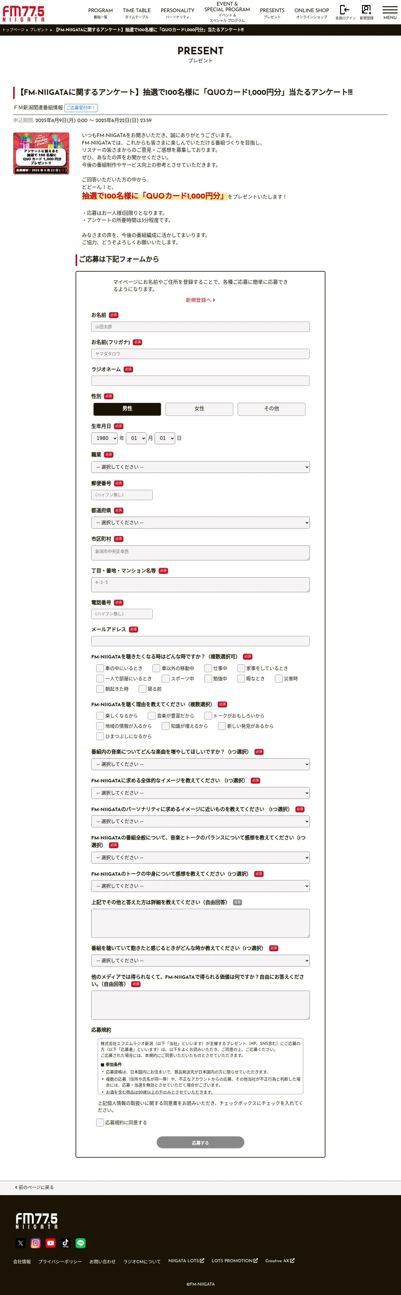Open the 会社情報 footer link

pos(22,1262)
